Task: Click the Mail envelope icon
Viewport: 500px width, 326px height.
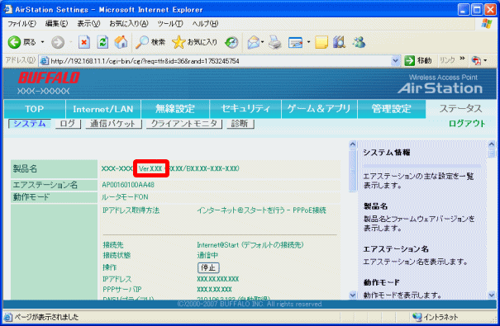Action: tap(254, 42)
